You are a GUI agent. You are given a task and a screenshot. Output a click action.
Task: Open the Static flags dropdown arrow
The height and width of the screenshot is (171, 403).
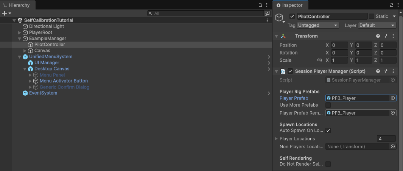394,17
